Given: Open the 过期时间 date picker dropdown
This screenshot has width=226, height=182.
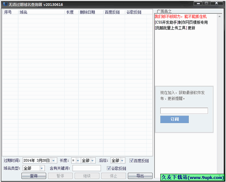Looking at the screenshot, I should tap(53, 161).
